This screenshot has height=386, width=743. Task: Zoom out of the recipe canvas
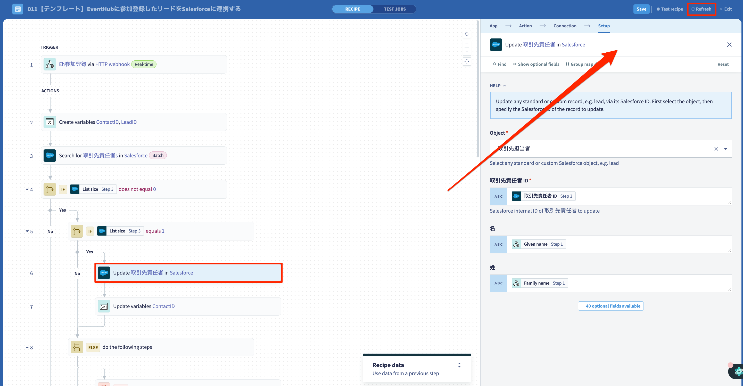tap(467, 52)
